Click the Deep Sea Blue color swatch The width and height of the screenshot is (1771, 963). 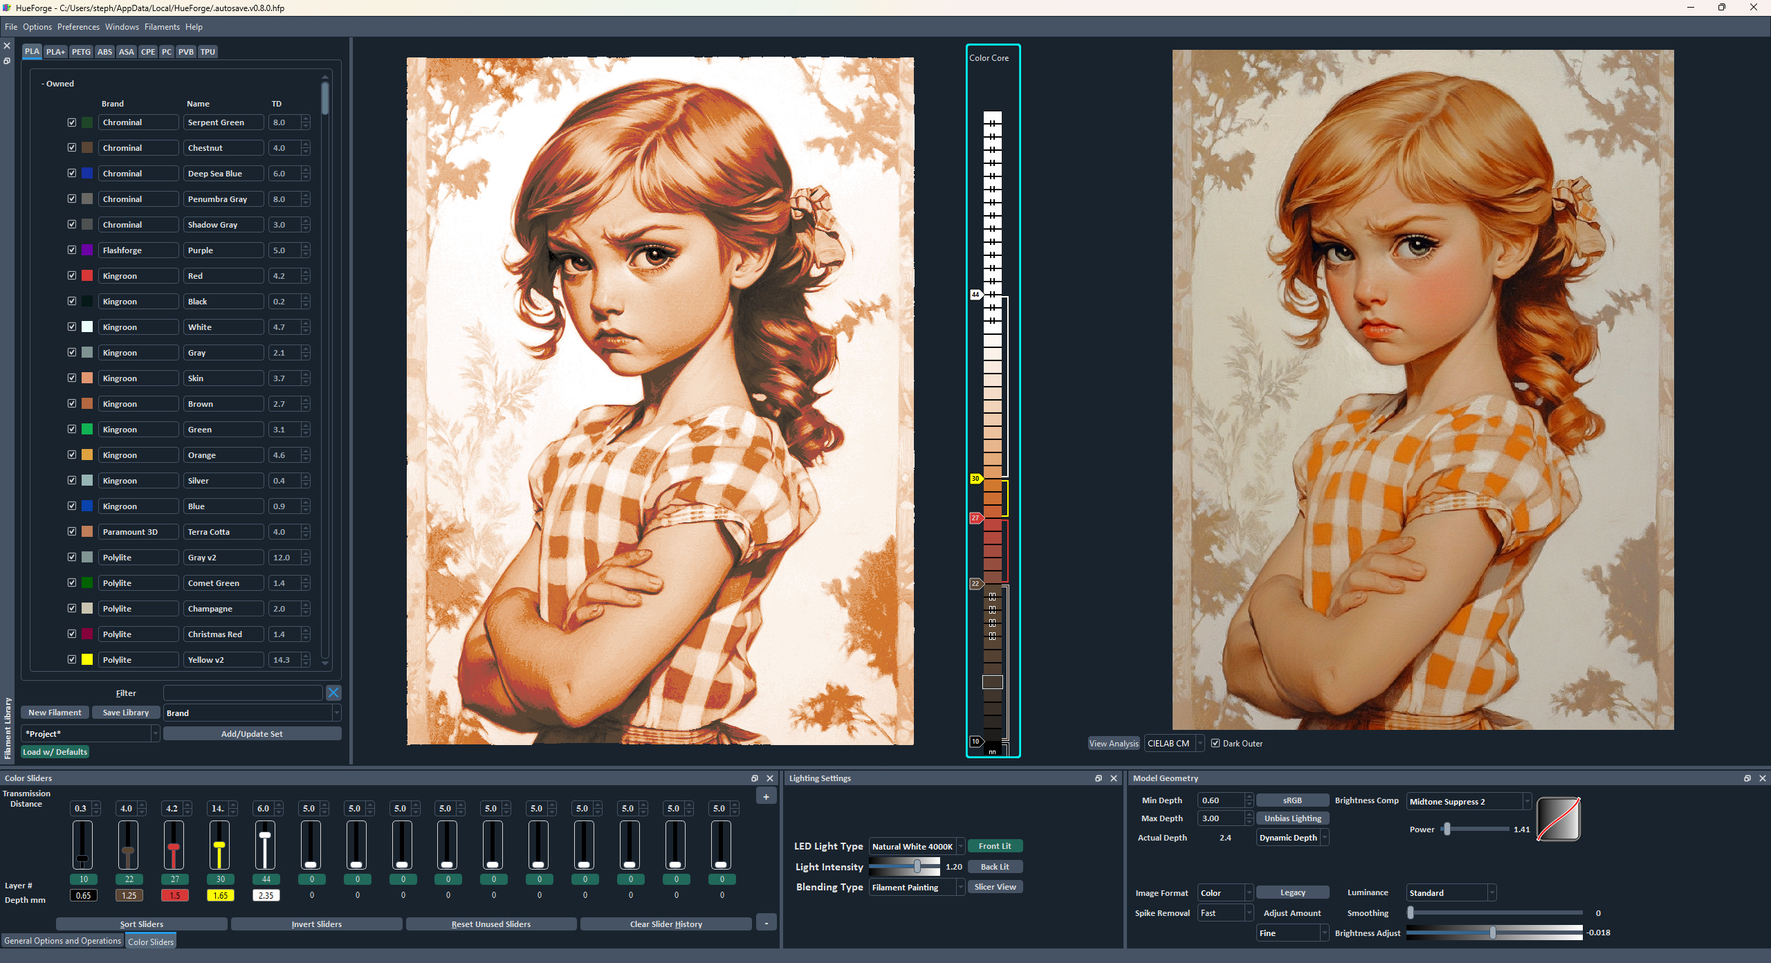(x=87, y=174)
